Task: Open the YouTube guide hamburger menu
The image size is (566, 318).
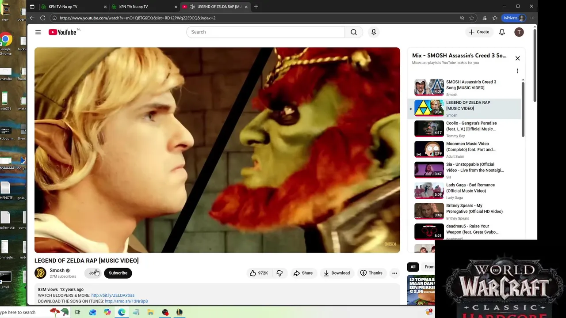Action: (38, 32)
